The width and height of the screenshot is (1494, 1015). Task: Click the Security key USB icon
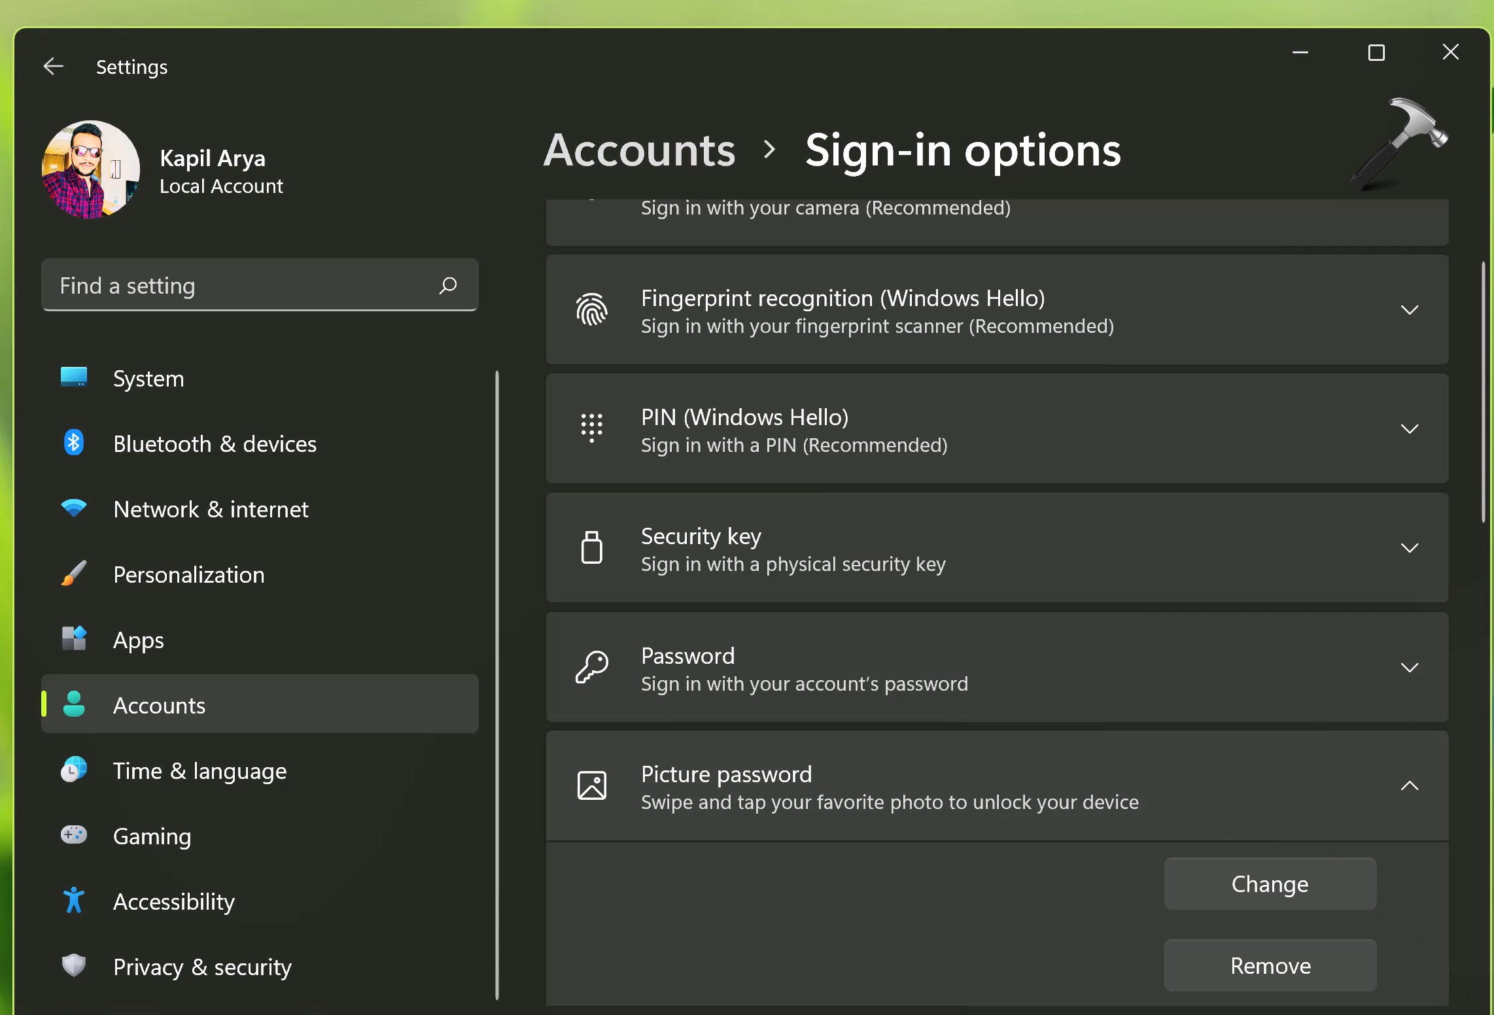[x=591, y=548]
